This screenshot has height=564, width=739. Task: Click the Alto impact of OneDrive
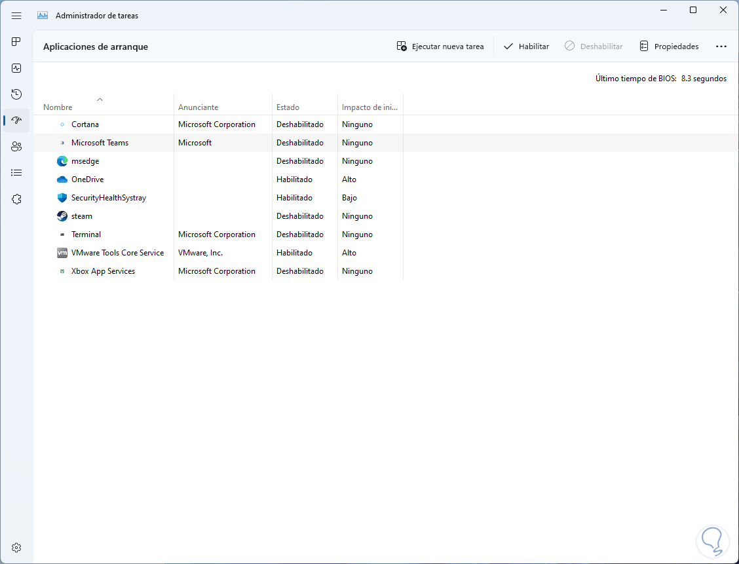tap(349, 179)
